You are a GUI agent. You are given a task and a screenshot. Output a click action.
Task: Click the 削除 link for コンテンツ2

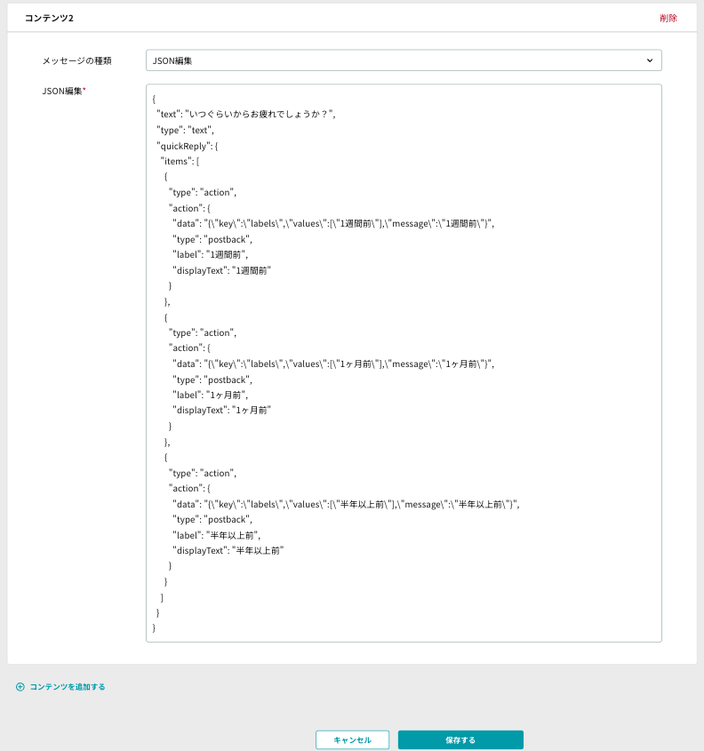coord(668,18)
